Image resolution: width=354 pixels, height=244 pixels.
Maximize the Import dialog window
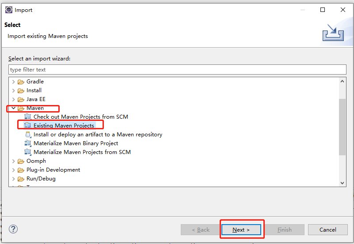pos(323,10)
